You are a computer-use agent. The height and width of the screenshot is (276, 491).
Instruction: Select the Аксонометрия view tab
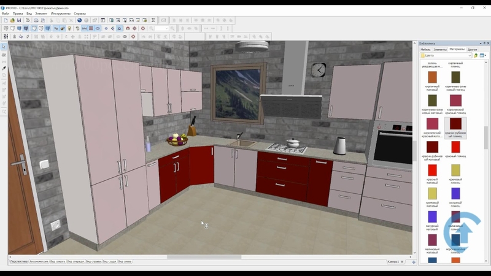(37, 261)
